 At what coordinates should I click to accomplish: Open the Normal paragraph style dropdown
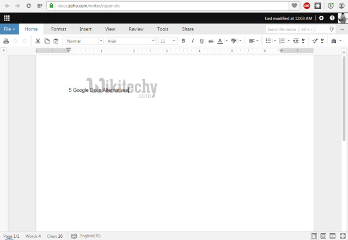click(84, 41)
